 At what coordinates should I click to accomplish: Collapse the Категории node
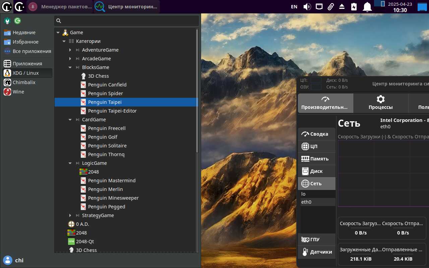point(64,41)
